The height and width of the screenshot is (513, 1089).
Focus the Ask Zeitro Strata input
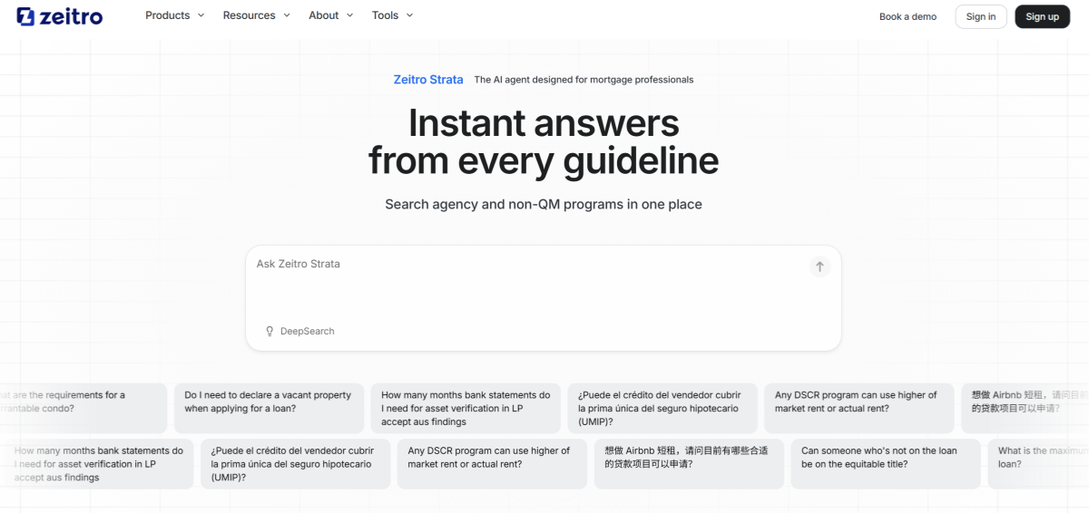click(x=543, y=297)
